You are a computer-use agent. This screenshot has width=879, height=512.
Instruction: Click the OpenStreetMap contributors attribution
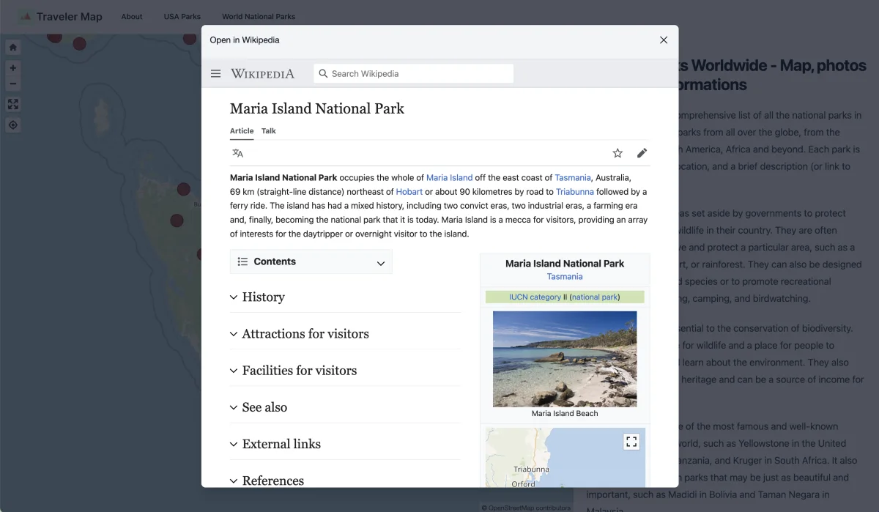[526, 508]
